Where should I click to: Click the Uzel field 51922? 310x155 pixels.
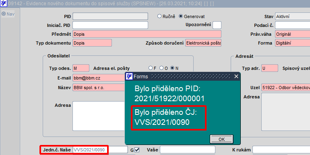[x=286, y=88]
